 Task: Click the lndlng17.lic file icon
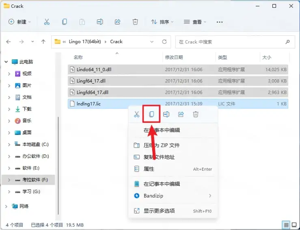[72, 104]
